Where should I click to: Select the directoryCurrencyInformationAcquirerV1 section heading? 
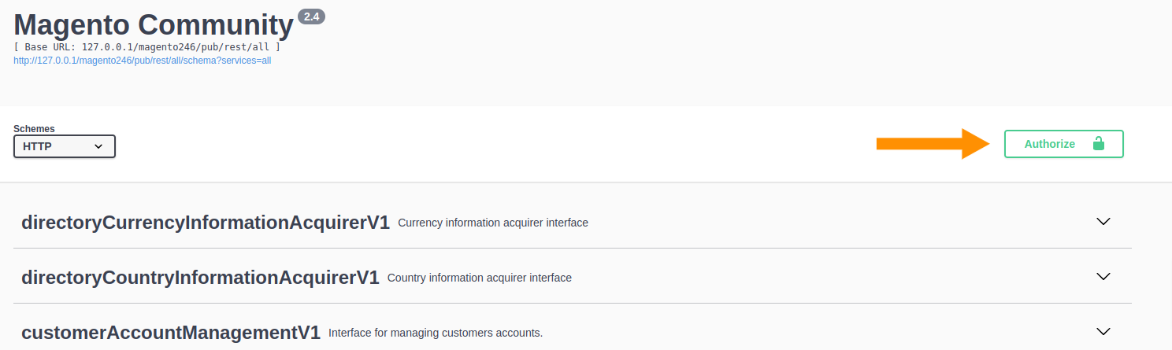pos(206,223)
